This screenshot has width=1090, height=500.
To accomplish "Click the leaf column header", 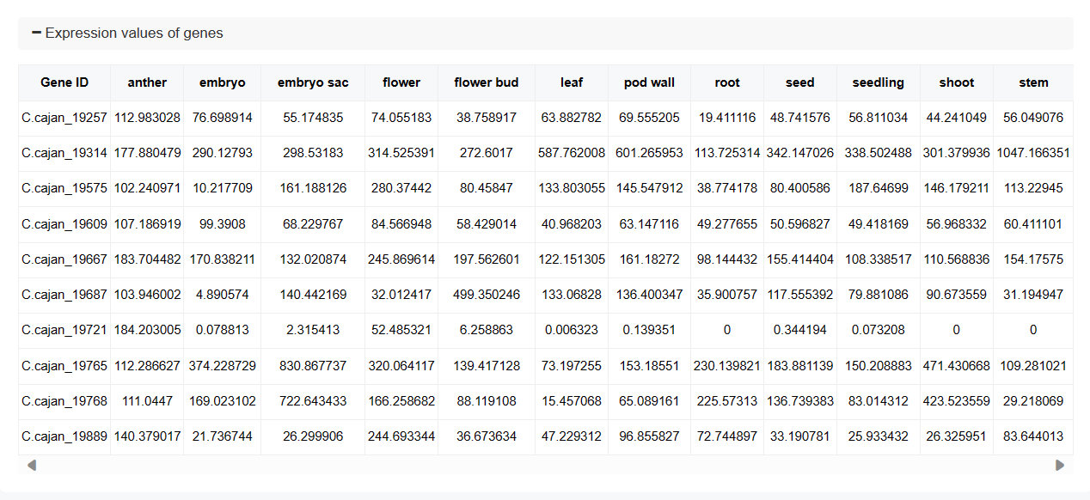I will (572, 82).
